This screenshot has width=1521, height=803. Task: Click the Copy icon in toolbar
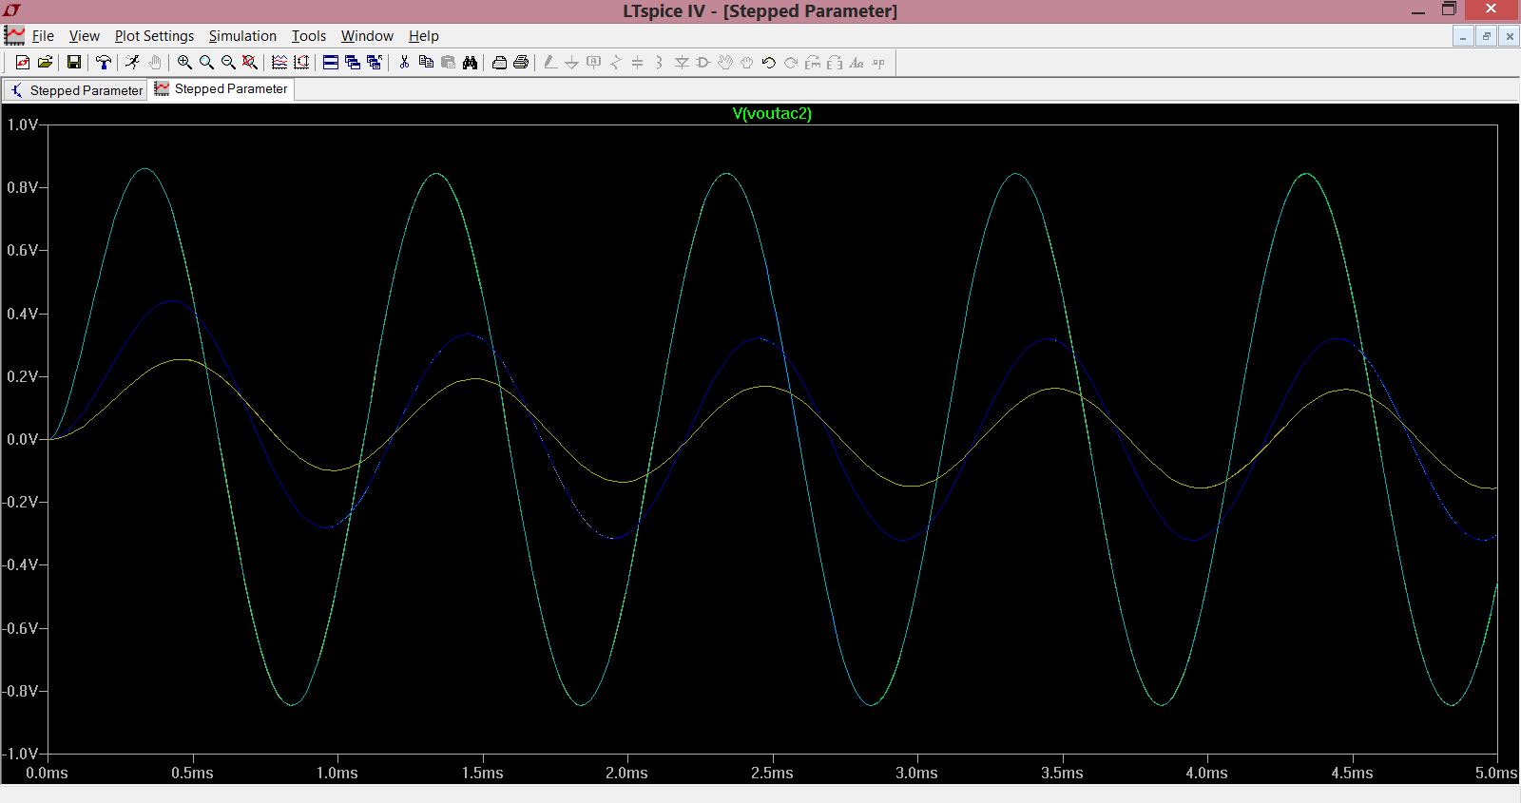coord(426,63)
